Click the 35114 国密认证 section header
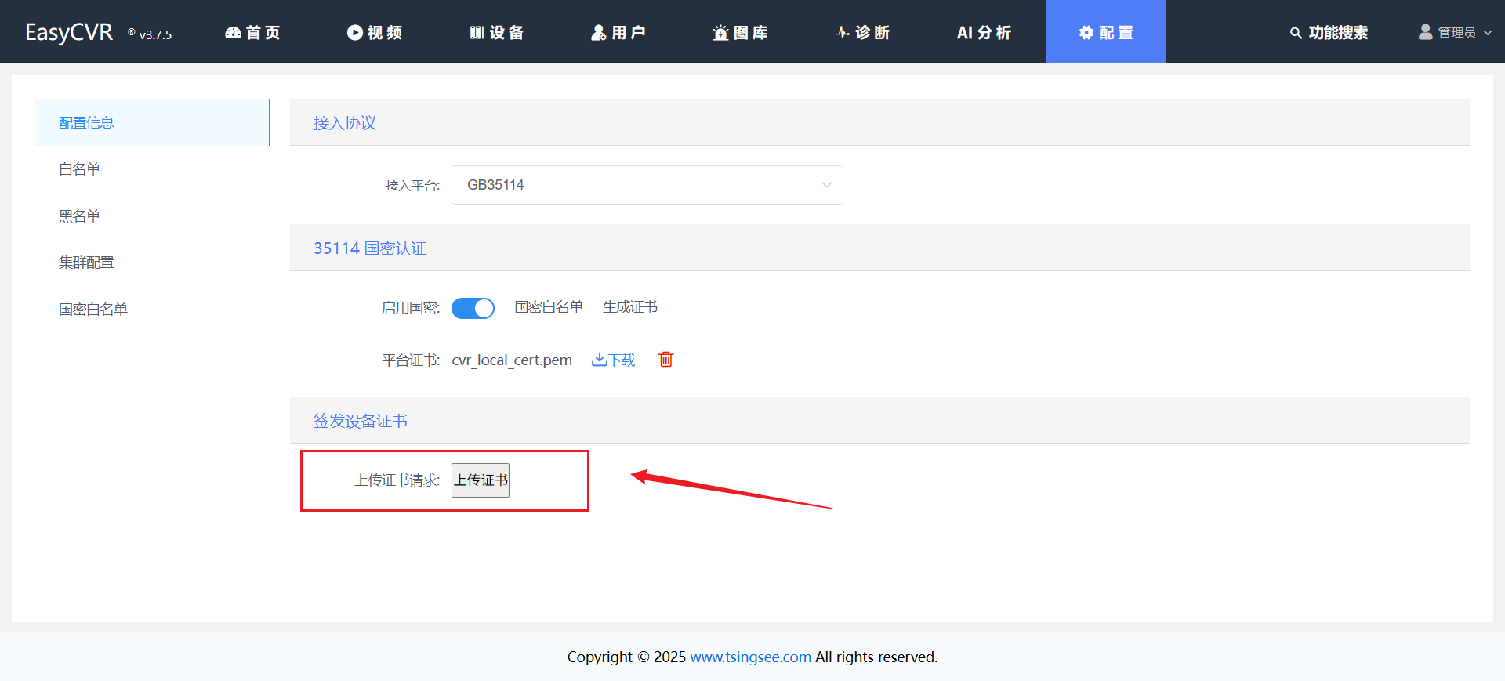1505x681 pixels. [879, 248]
